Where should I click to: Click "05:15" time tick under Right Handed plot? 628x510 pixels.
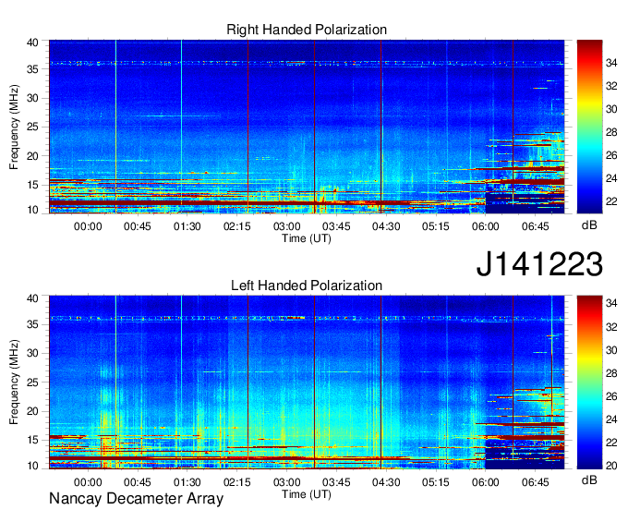436,226
